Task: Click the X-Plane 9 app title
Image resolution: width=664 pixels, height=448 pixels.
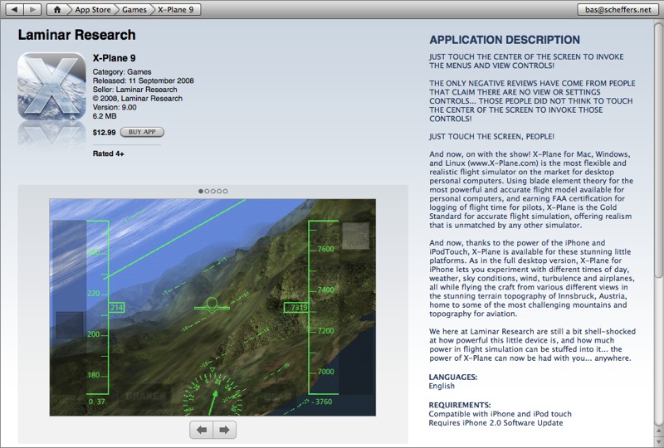Action: 115,58
